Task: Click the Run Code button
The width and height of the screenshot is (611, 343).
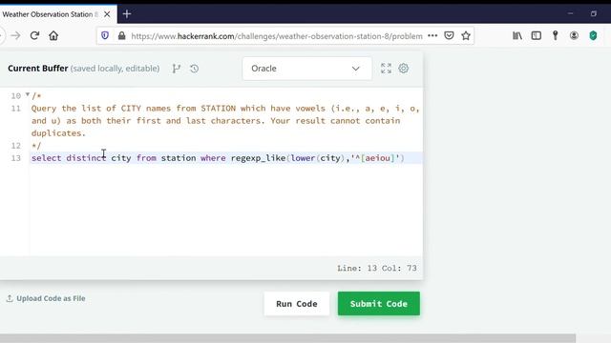Action: (297, 304)
